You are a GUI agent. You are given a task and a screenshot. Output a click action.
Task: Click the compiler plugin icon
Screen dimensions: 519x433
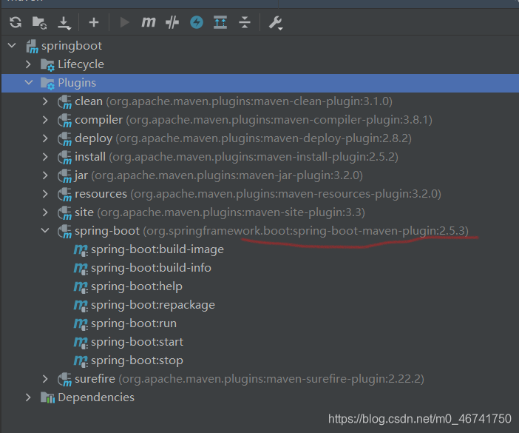(64, 121)
